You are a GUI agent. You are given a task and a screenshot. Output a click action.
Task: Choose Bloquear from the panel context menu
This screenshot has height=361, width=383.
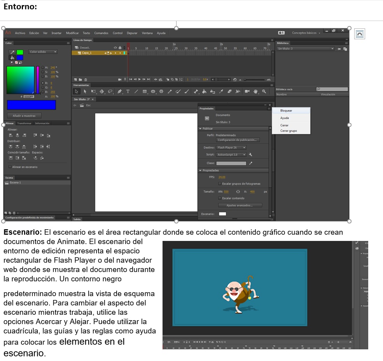[291, 111]
